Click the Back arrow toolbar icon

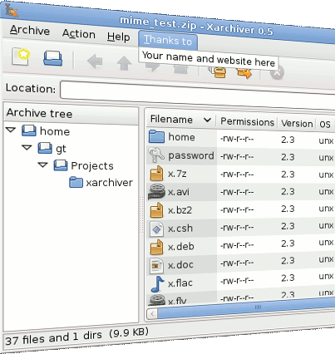[x=95, y=61]
